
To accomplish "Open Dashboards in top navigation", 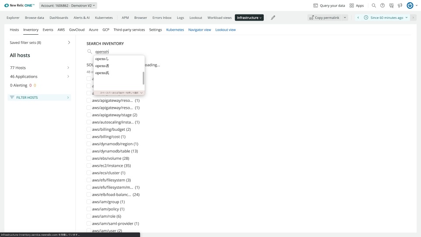I will (x=59, y=18).
